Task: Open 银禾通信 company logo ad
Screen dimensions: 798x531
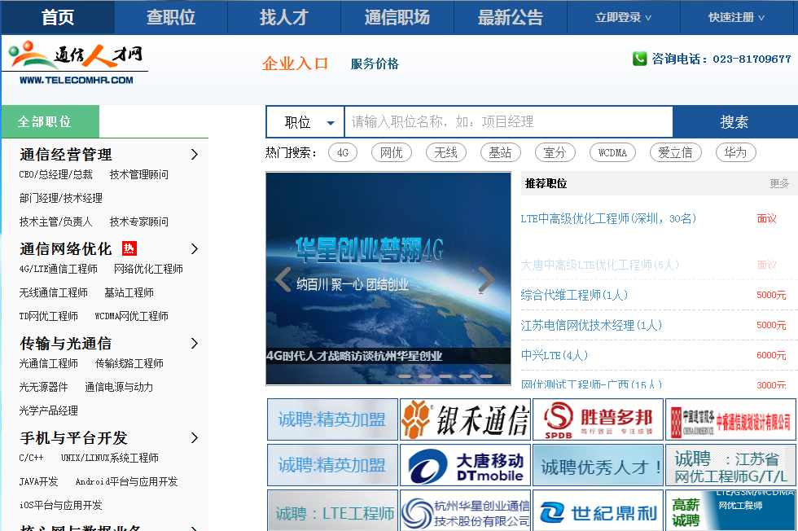Action: coord(465,419)
